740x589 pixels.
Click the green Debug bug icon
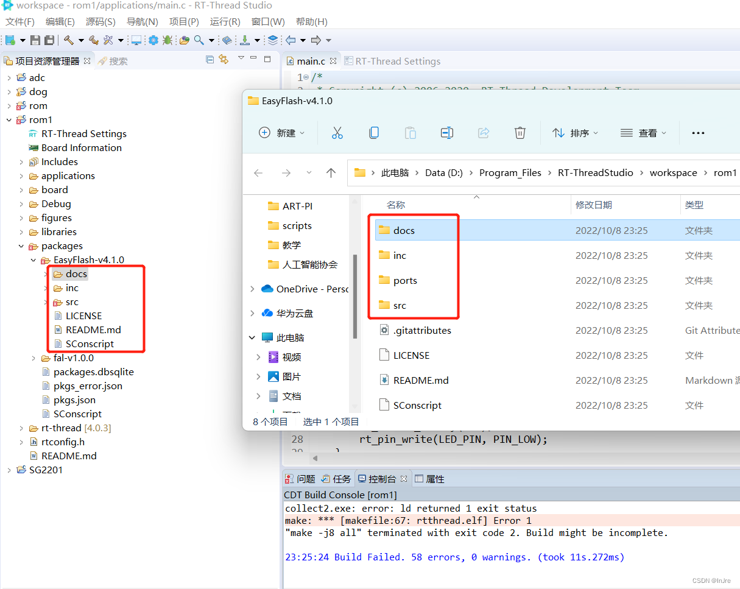click(x=167, y=40)
